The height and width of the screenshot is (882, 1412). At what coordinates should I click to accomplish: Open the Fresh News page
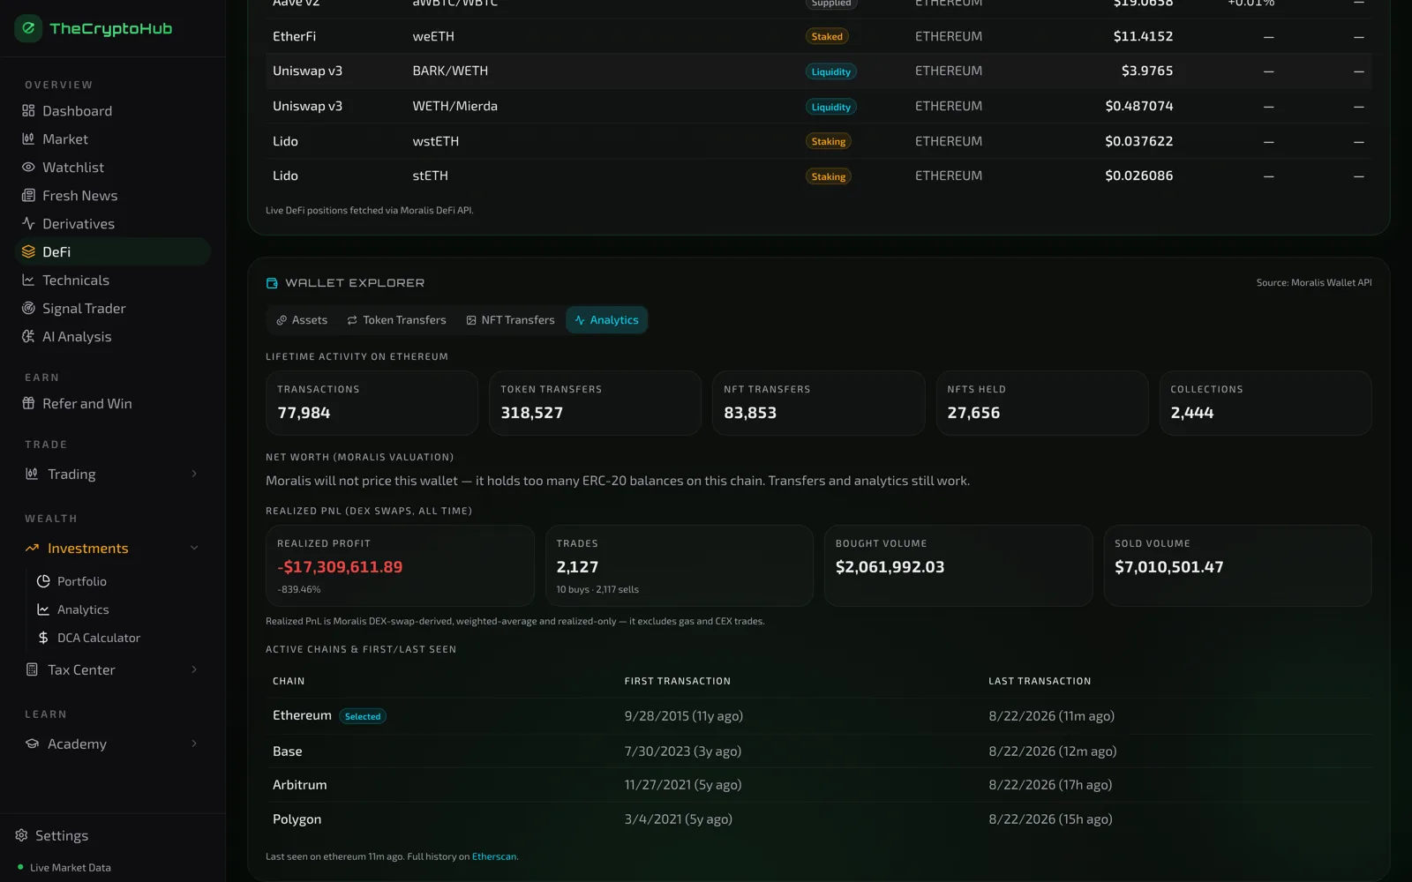point(113,196)
